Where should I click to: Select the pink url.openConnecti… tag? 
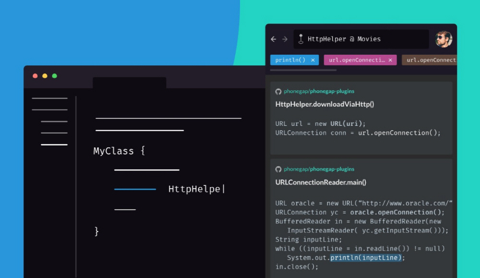pos(357,60)
